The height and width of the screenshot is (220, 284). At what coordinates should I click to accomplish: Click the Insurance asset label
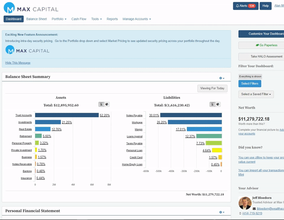point(26,178)
